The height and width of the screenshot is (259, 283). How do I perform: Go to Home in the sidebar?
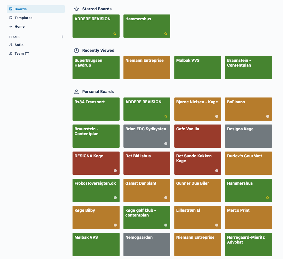[36, 26]
